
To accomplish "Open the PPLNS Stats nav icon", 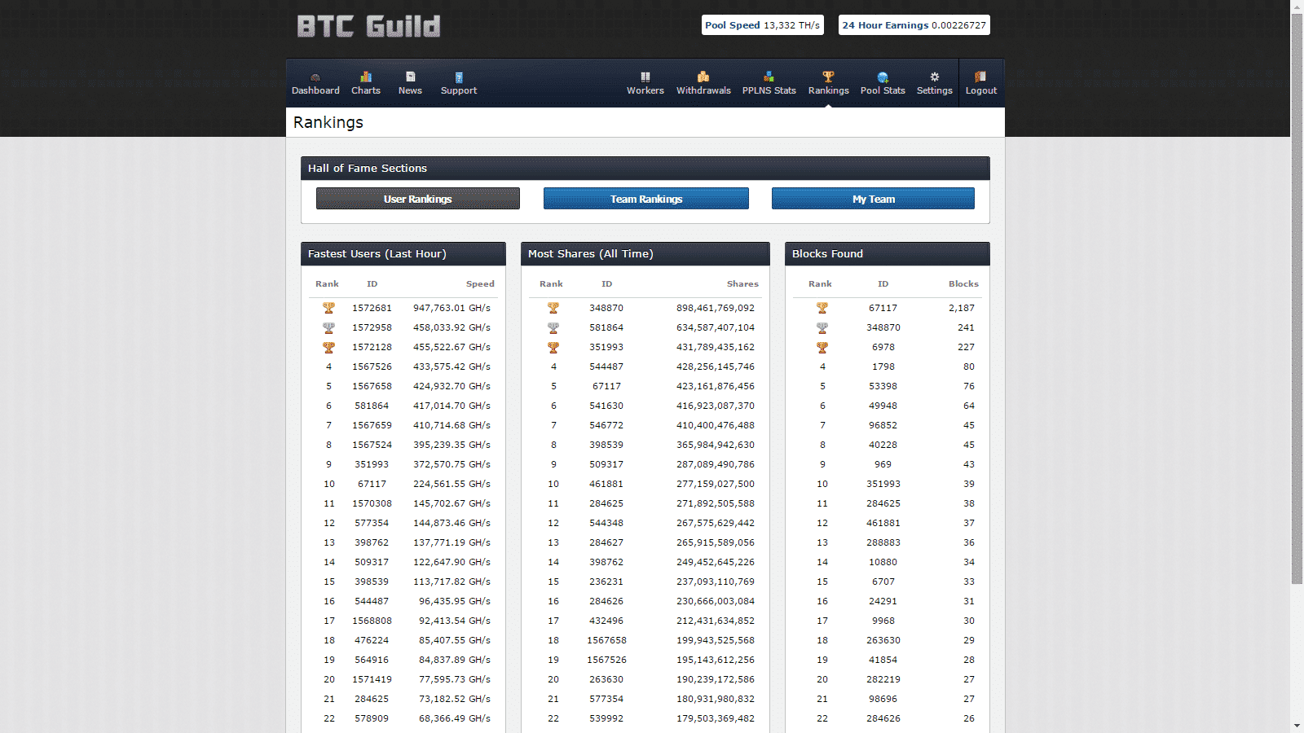I will pyautogui.click(x=769, y=77).
